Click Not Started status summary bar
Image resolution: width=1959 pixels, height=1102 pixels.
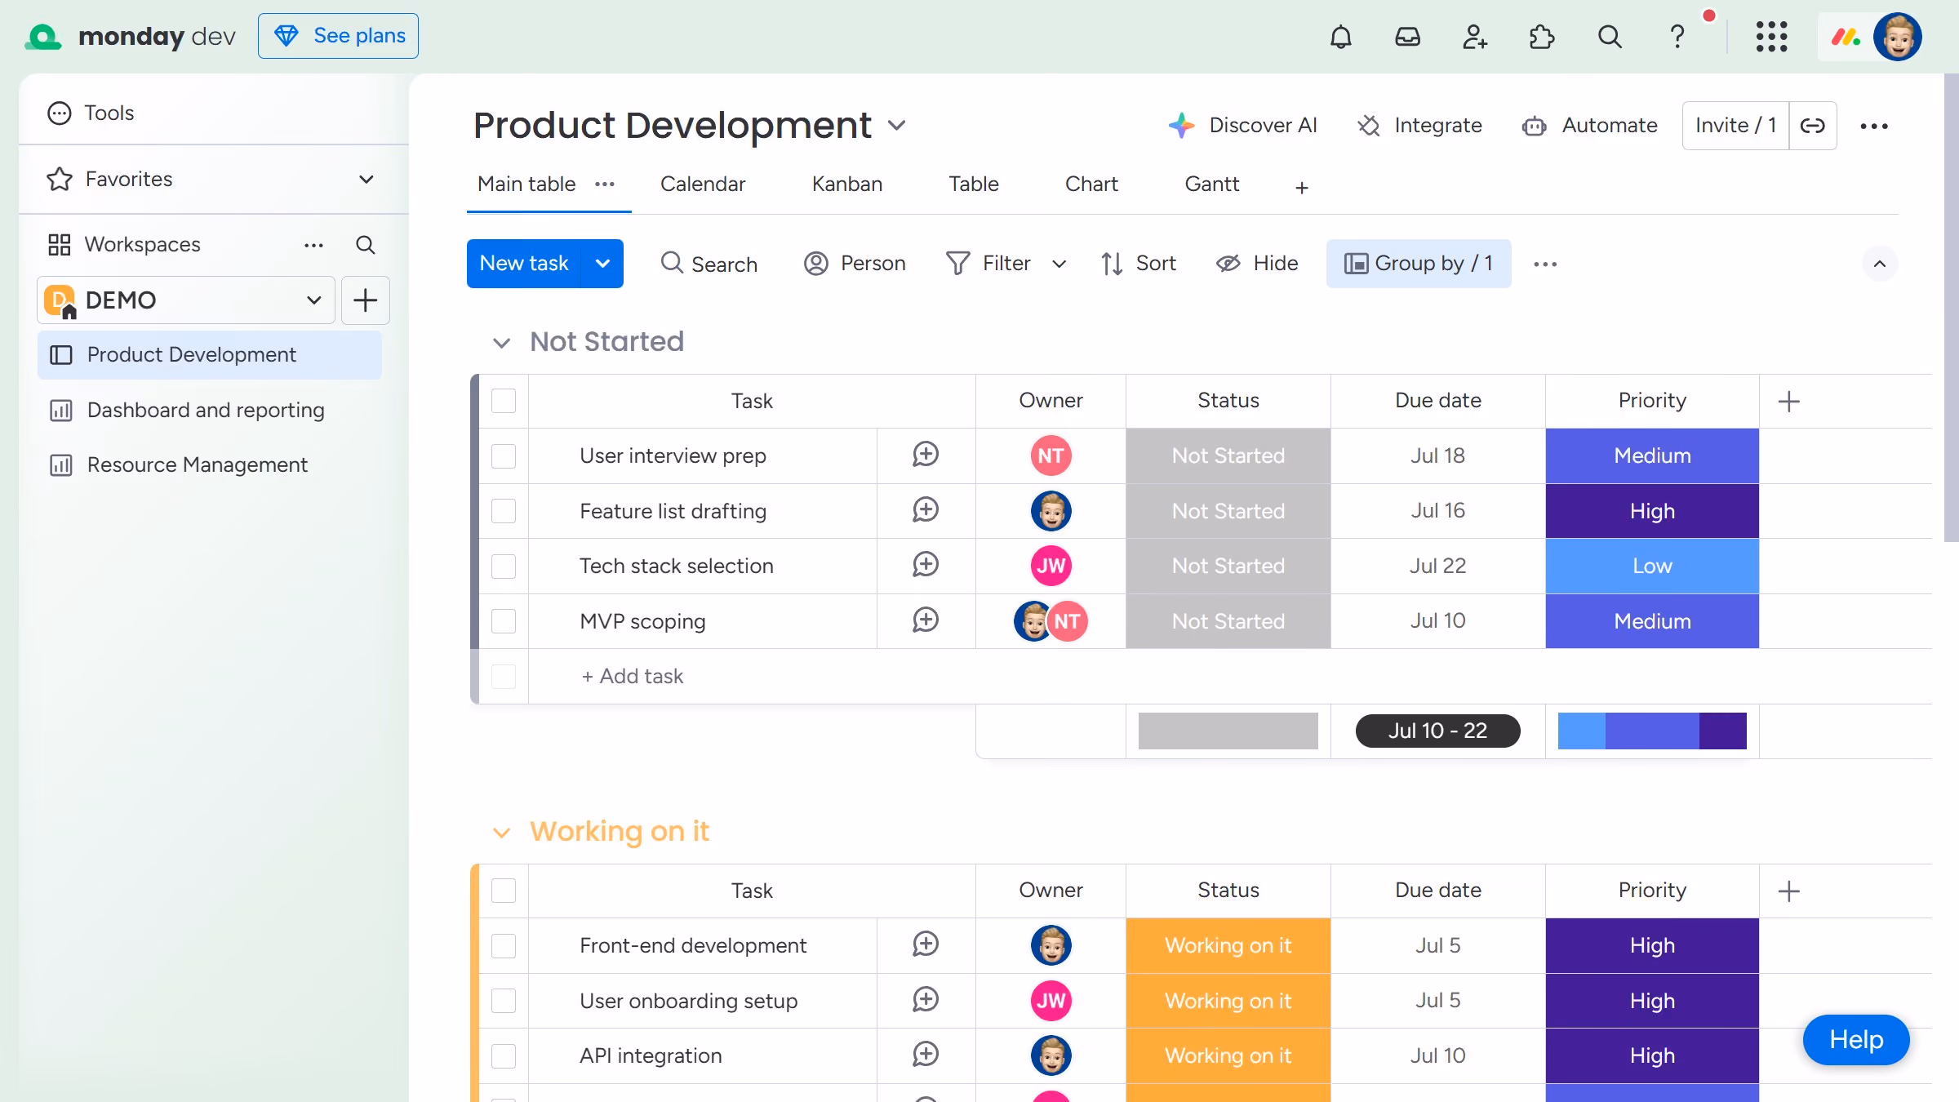pos(1228,731)
